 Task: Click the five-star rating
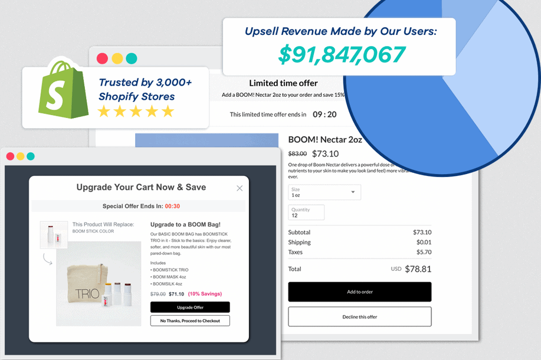point(136,112)
